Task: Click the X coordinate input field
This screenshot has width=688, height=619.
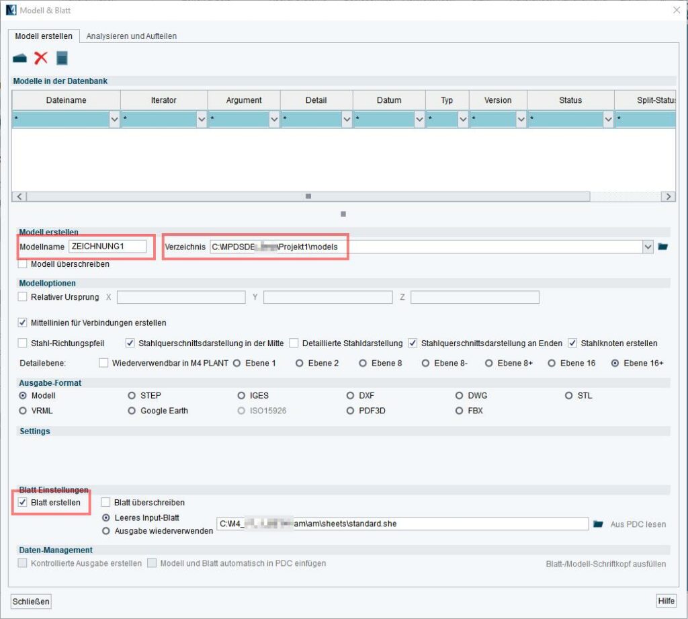Action: [181, 297]
